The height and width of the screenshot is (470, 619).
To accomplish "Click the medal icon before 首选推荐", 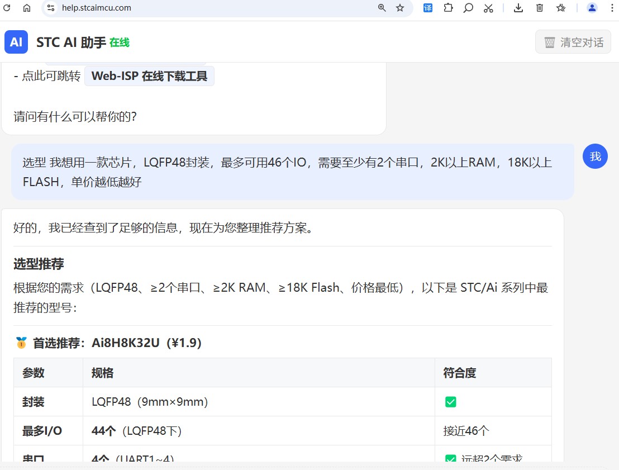I will pyautogui.click(x=21, y=343).
